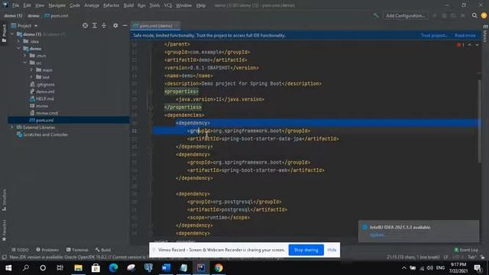The height and width of the screenshot is (275, 489).
Task: Click the locate/select opened file icon
Action: point(85,25)
